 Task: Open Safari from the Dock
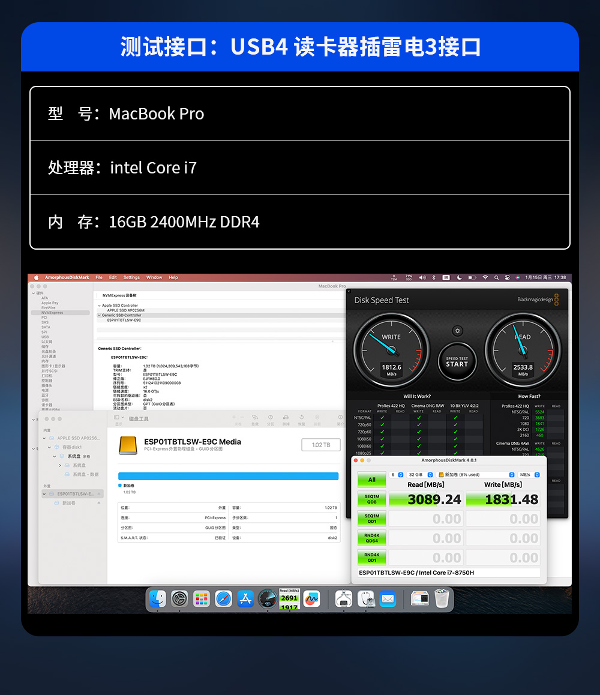(223, 599)
